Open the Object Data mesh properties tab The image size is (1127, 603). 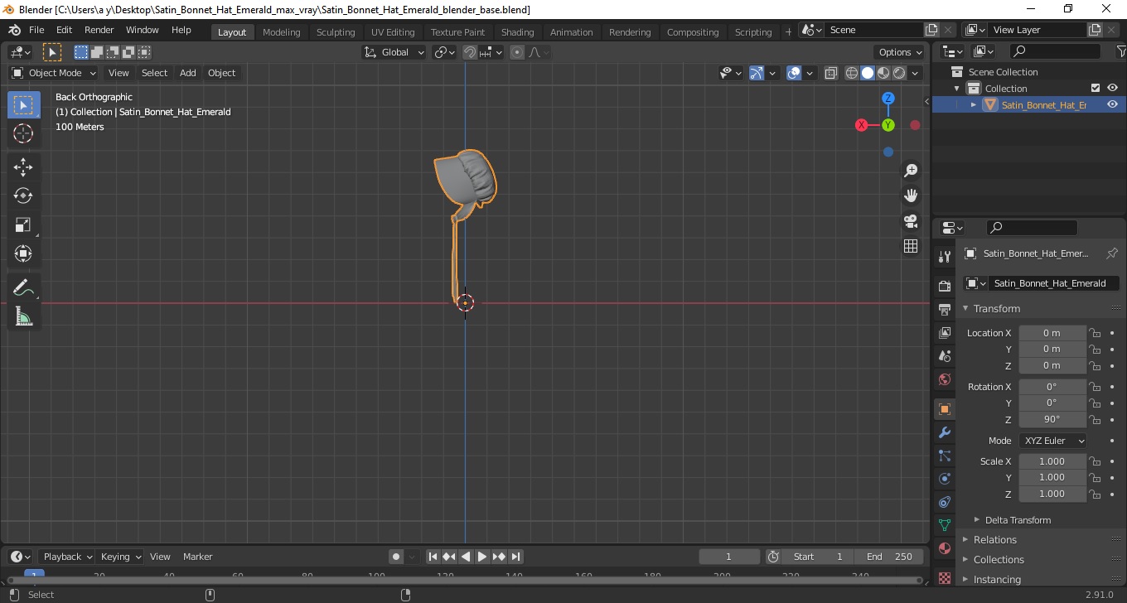[944, 525]
